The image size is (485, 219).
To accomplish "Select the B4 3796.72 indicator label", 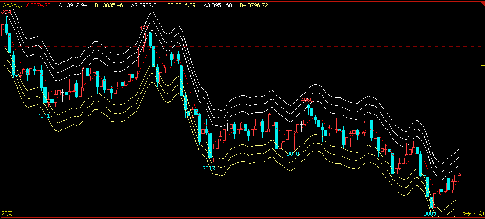I will pyautogui.click(x=254, y=5).
